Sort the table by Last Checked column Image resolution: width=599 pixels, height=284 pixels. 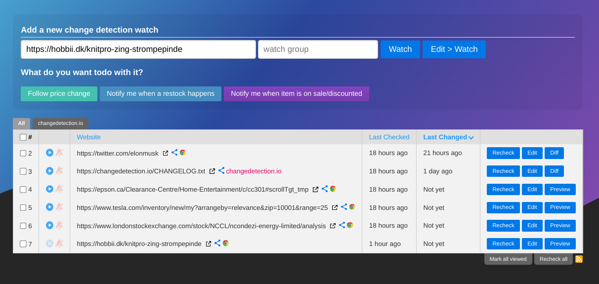(x=389, y=137)
